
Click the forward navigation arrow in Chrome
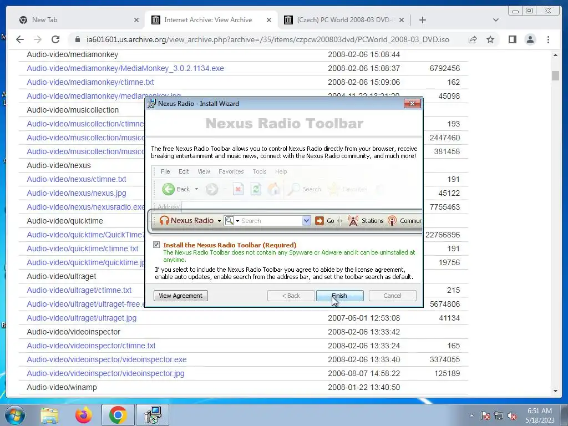click(38, 39)
